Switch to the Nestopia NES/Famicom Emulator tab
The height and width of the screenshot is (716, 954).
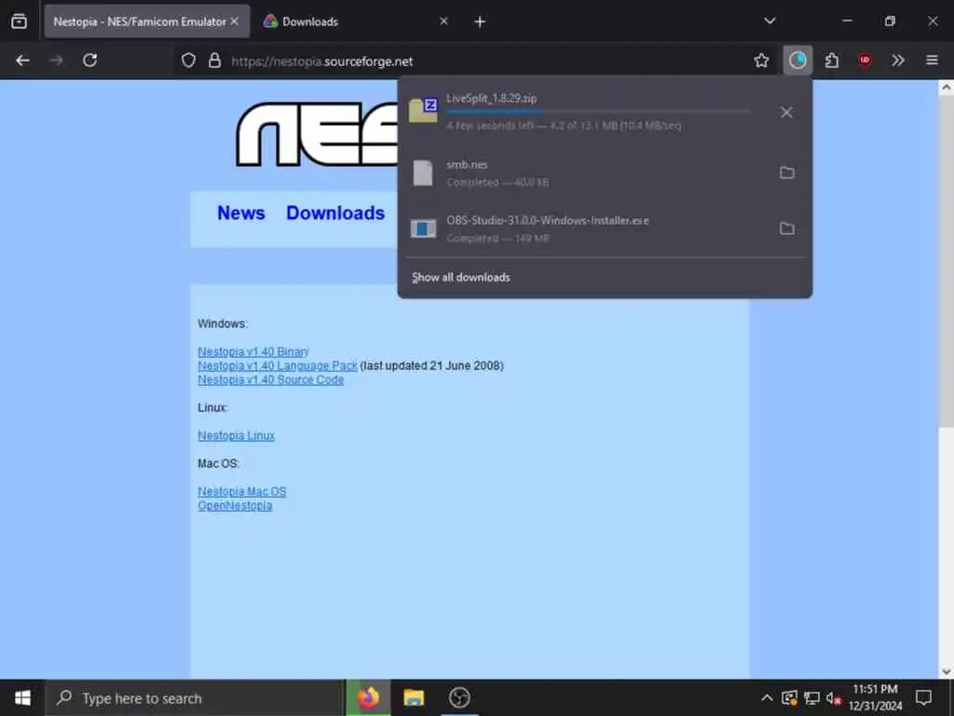click(x=146, y=21)
